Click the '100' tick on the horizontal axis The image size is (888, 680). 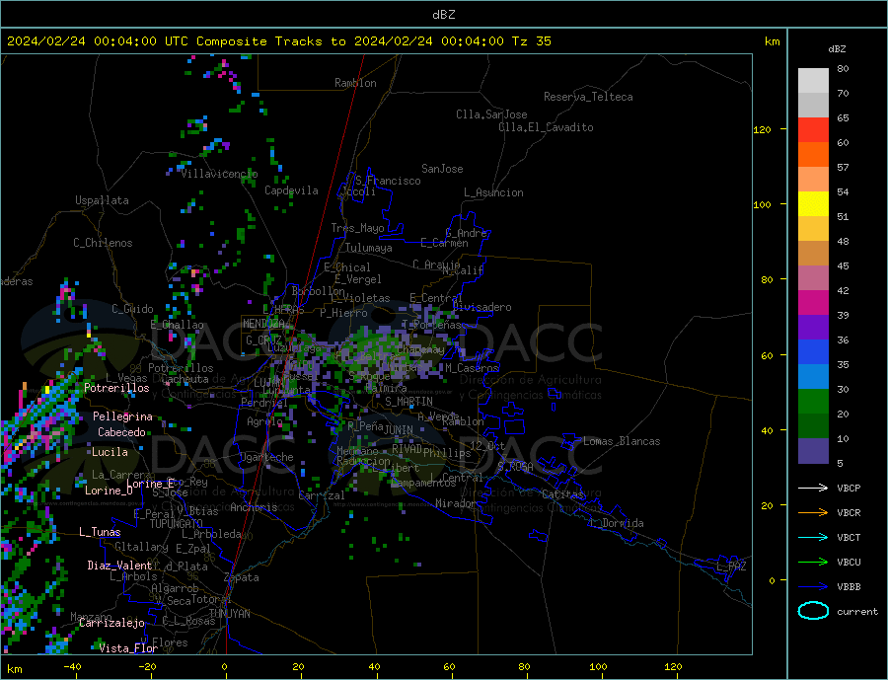click(x=599, y=666)
